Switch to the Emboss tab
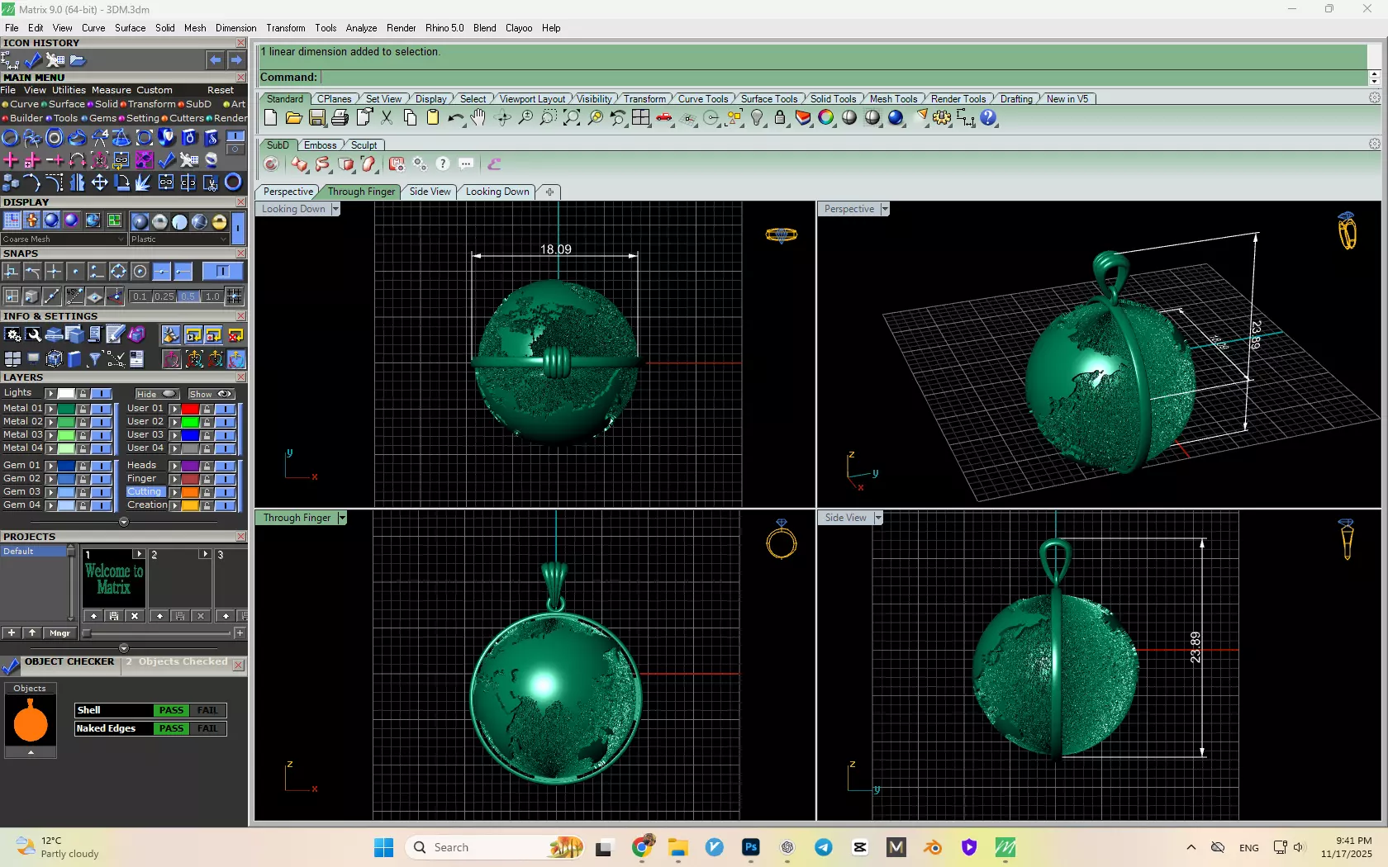This screenshot has height=867, width=1388. pos(321,144)
